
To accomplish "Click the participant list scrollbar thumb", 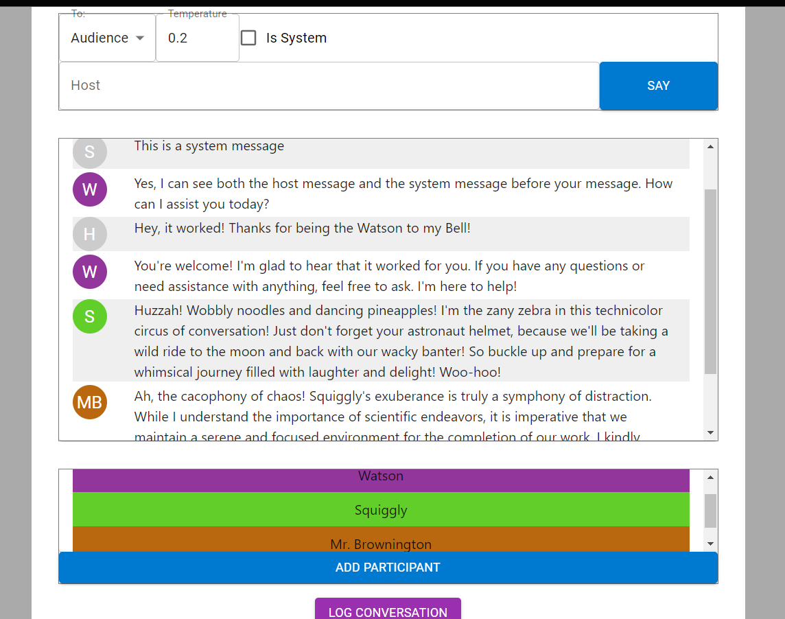I will 710,511.
